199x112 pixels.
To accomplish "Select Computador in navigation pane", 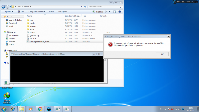I will tap(12, 51).
